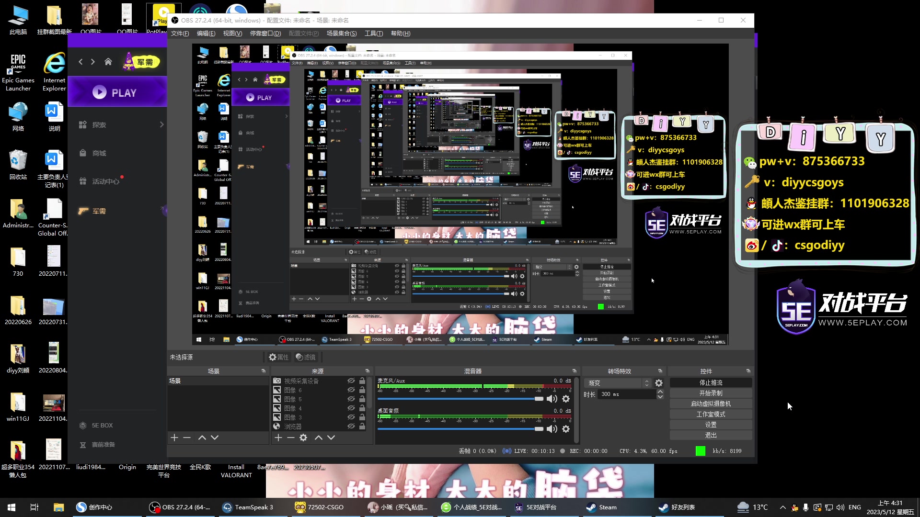This screenshot has height=517, width=920.
Task: Open the 场景集合(S) menu
Action: [x=342, y=34]
